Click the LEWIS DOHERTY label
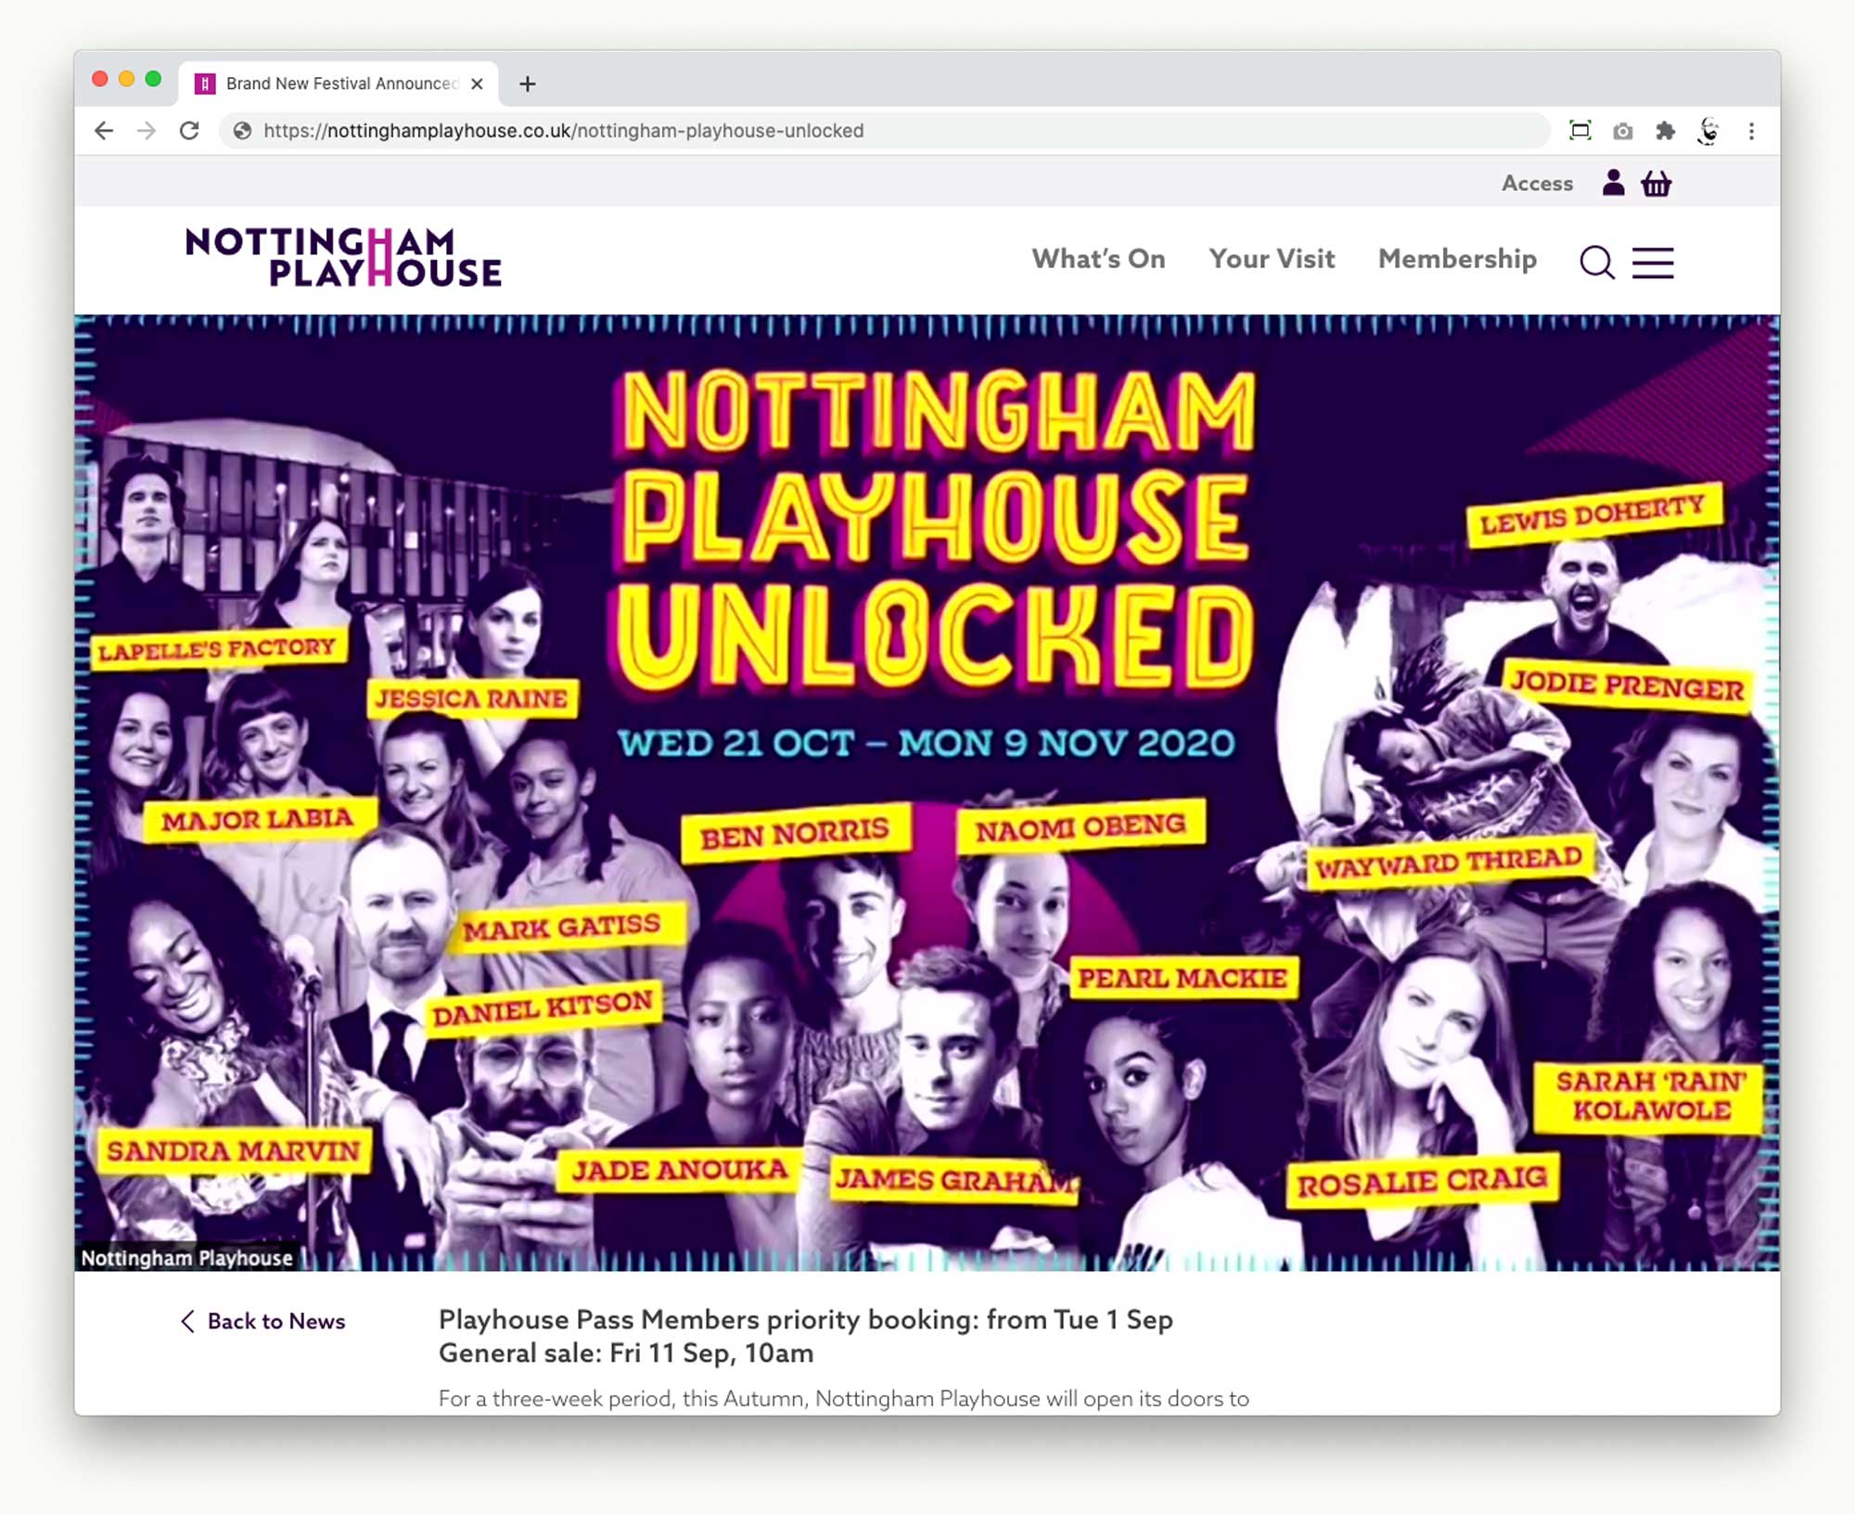Screen dimensions: 1855x1514 pos(1593,514)
